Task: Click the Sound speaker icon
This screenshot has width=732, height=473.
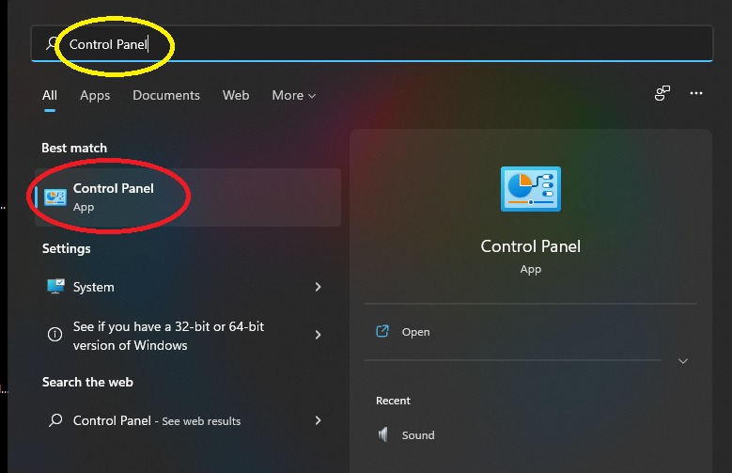Action: coord(382,434)
